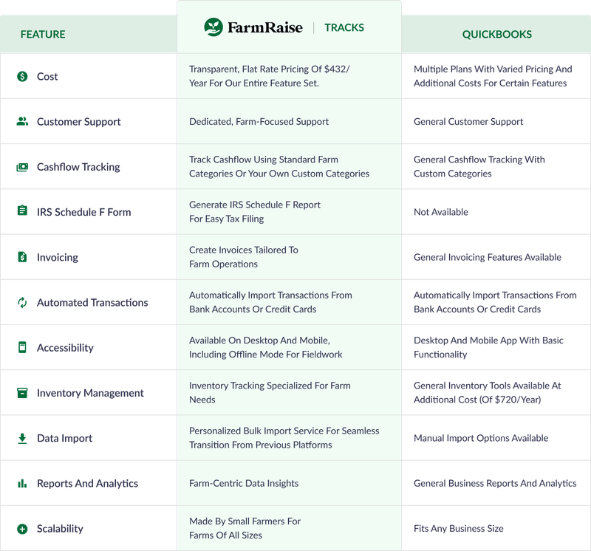This screenshot has width=591, height=551.
Task: Click the Cashflow Tracking icon
Action: [x=23, y=166]
